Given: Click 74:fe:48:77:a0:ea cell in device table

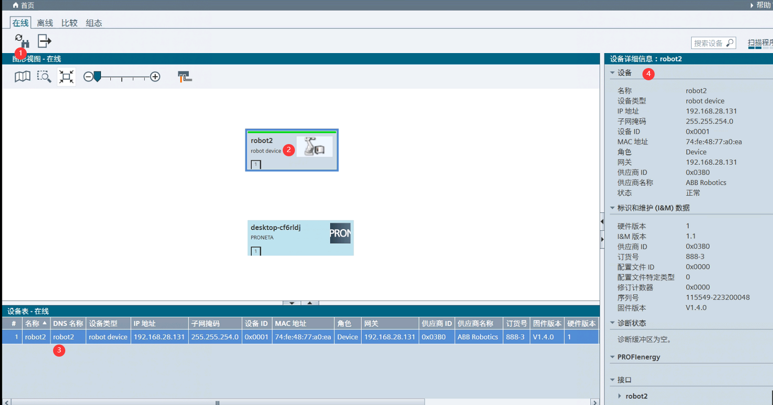Looking at the screenshot, I should [x=303, y=337].
